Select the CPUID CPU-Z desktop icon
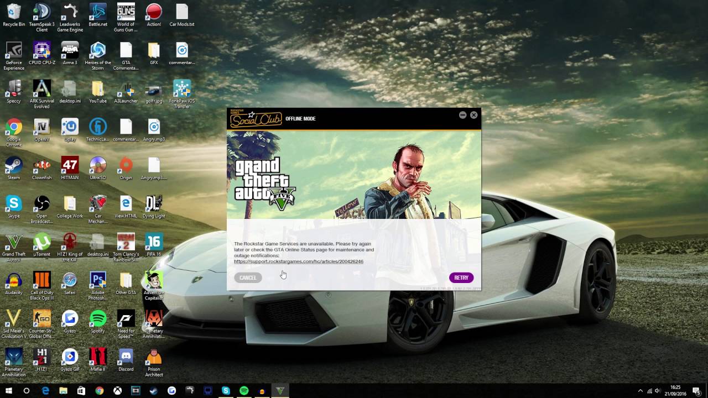 (42, 54)
